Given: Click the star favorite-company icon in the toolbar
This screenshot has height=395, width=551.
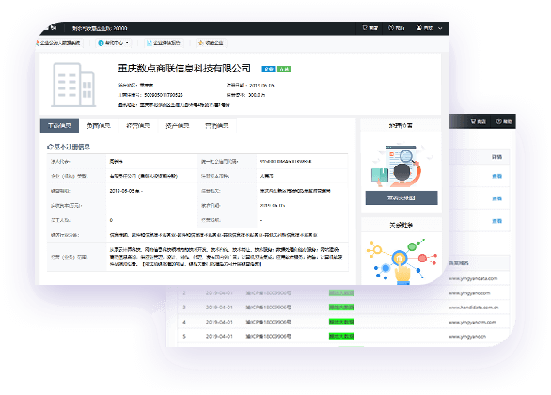Looking at the screenshot, I should click(200, 43).
